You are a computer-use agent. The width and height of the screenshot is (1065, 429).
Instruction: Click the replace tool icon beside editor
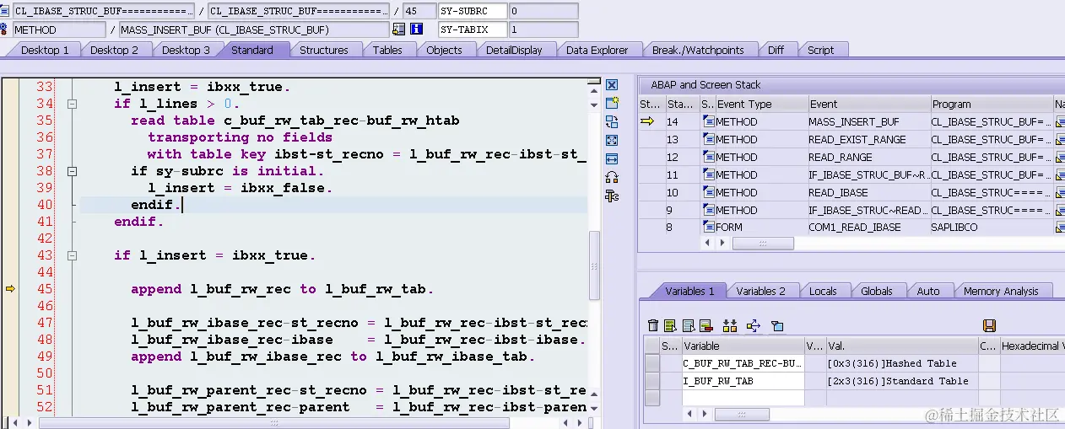612,121
